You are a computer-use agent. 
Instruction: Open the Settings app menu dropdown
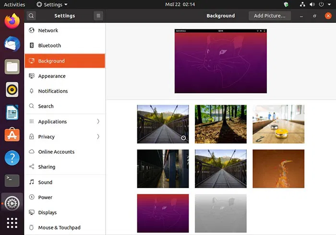coord(52,5)
